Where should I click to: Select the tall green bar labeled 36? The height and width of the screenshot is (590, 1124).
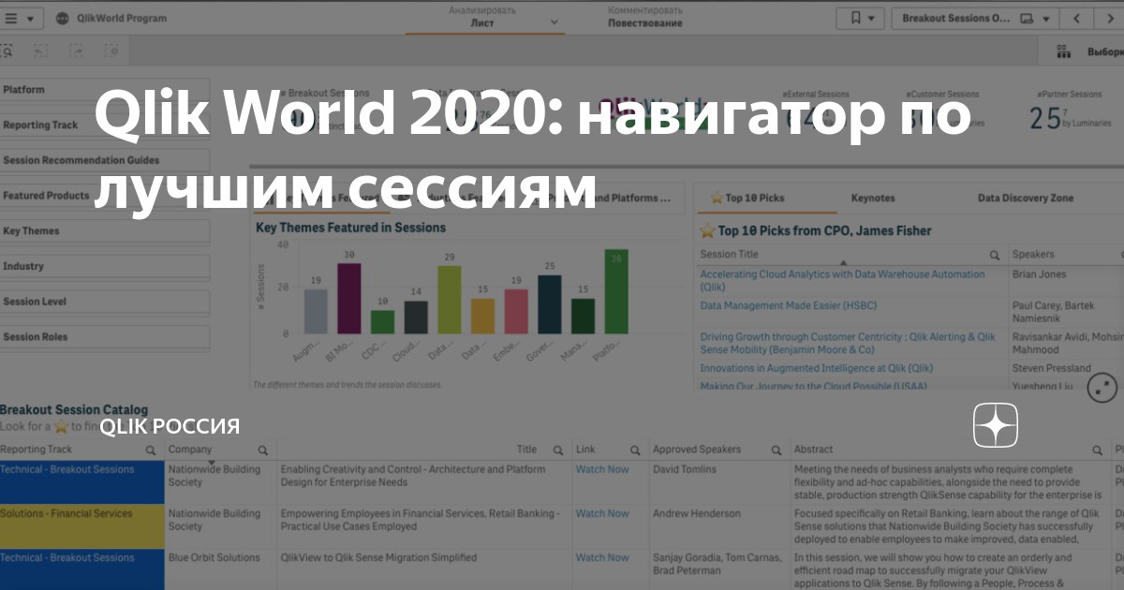point(616,291)
